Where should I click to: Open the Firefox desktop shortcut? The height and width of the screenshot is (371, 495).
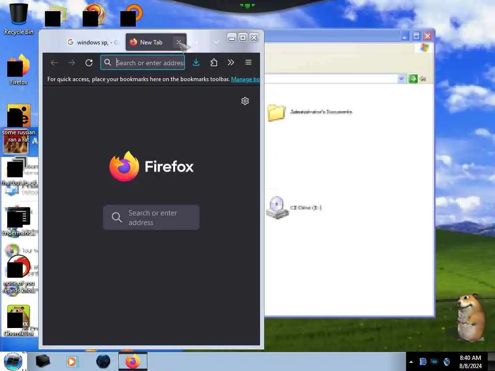click(x=19, y=70)
